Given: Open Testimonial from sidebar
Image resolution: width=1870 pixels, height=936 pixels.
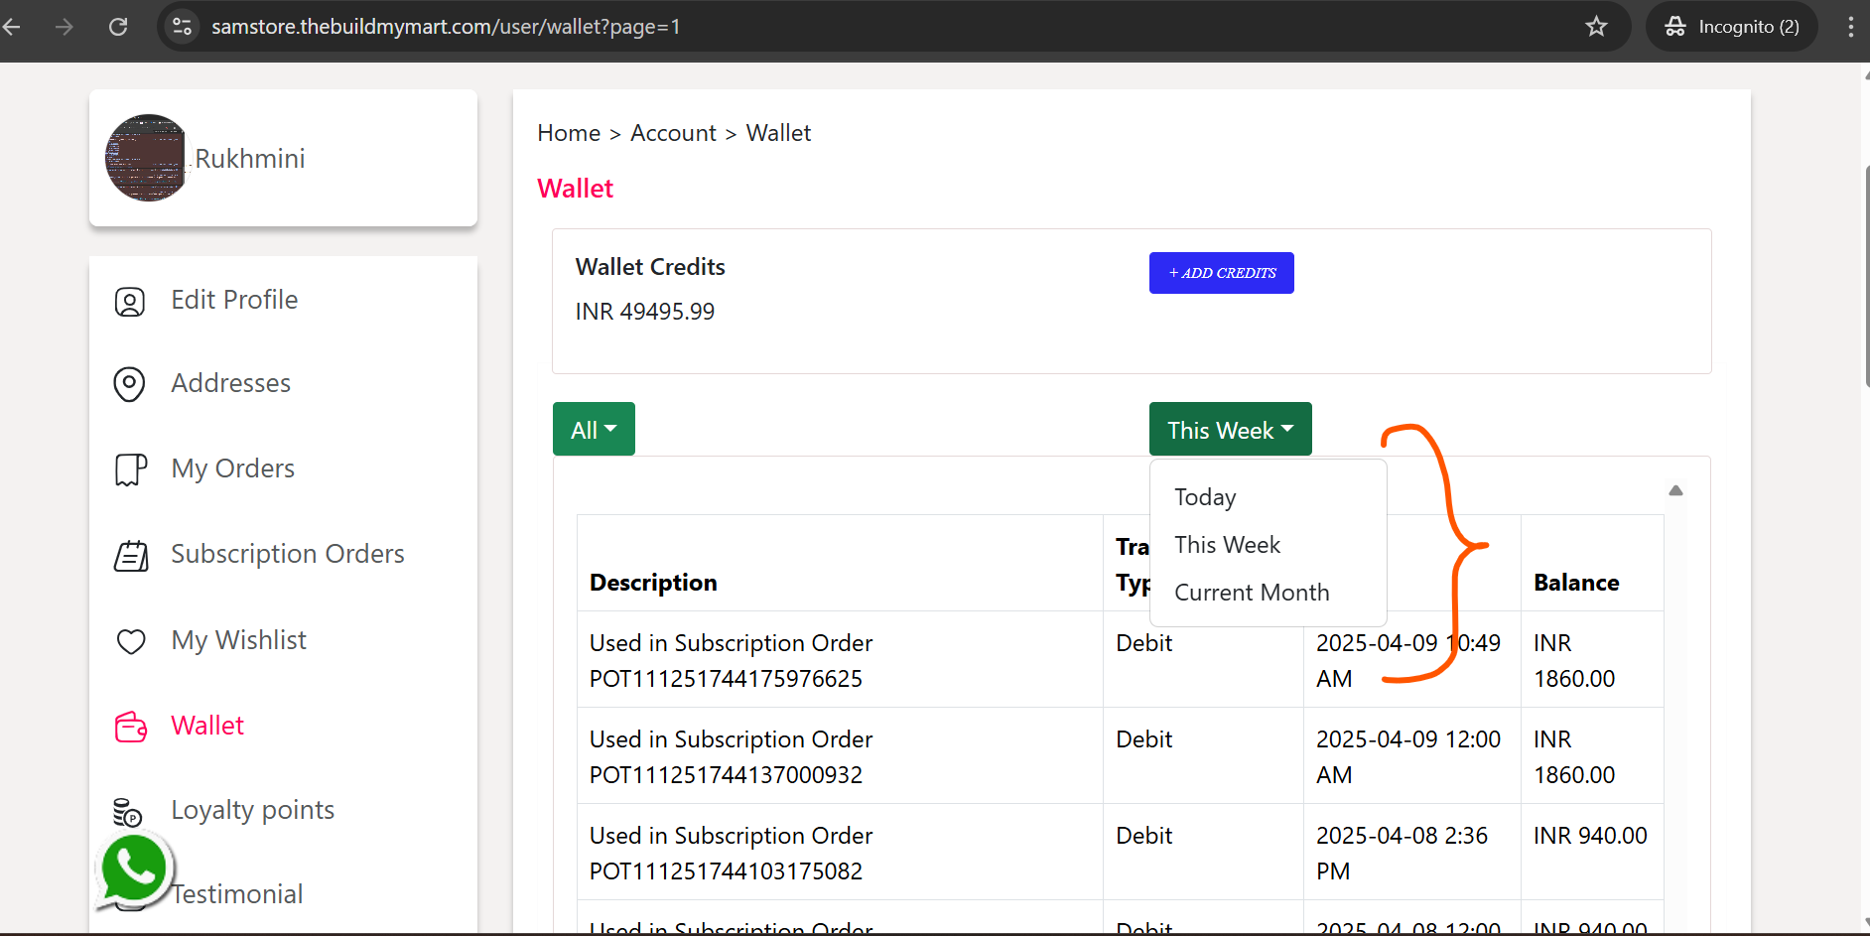Looking at the screenshot, I should pyautogui.click(x=238, y=894).
